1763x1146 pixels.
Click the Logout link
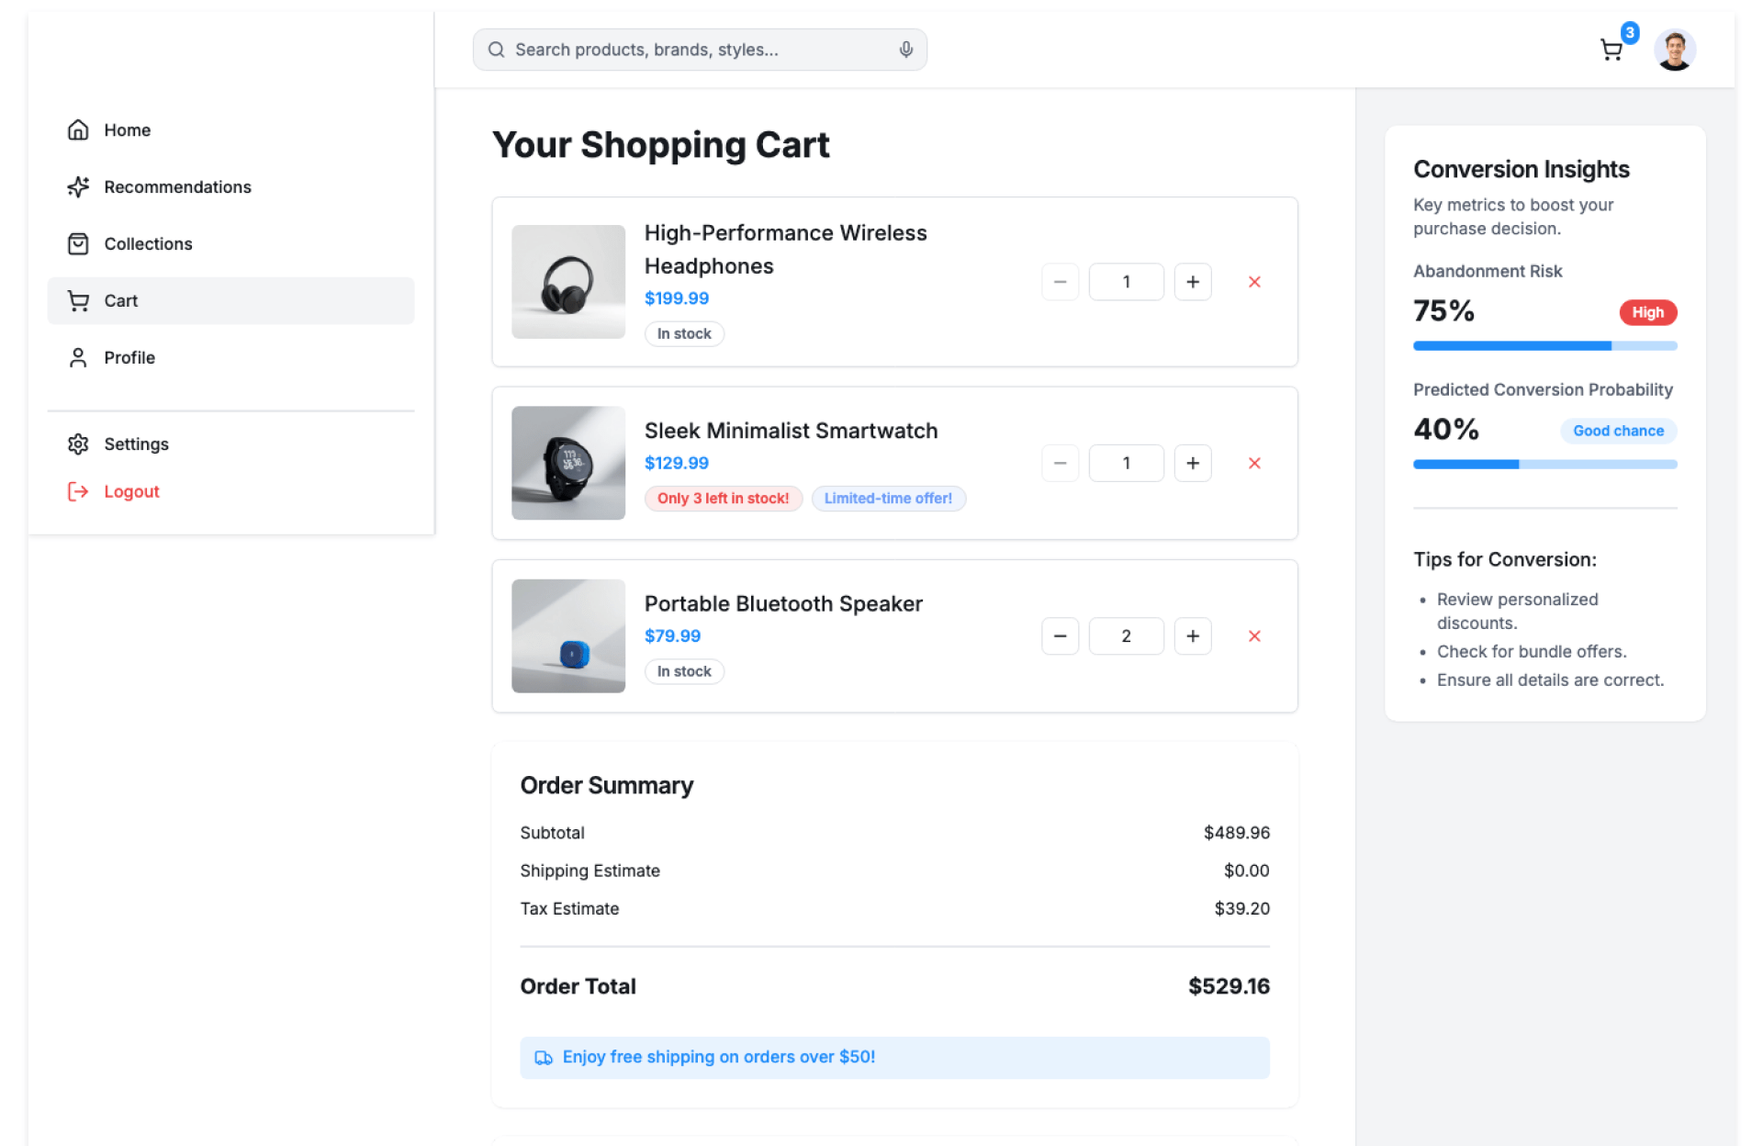click(x=131, y=492)
